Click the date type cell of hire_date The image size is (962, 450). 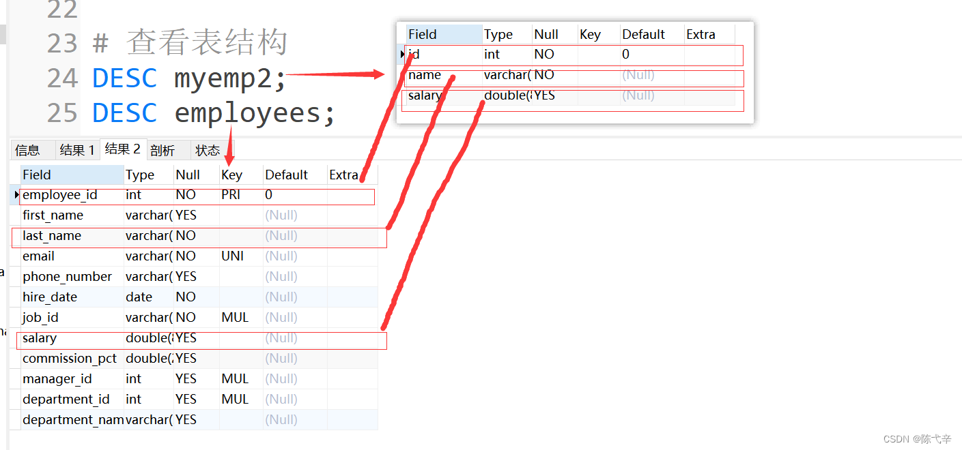pos(149,297)
